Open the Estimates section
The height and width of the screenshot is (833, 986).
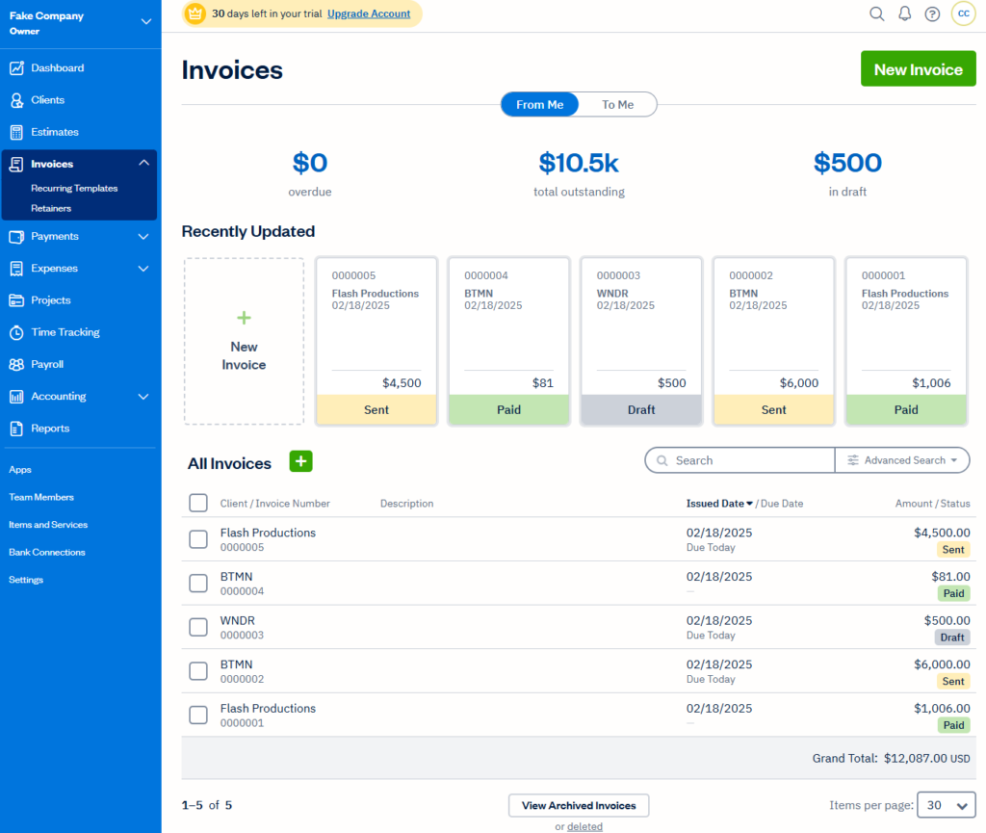pyautogui.click(x=58, y=132)
